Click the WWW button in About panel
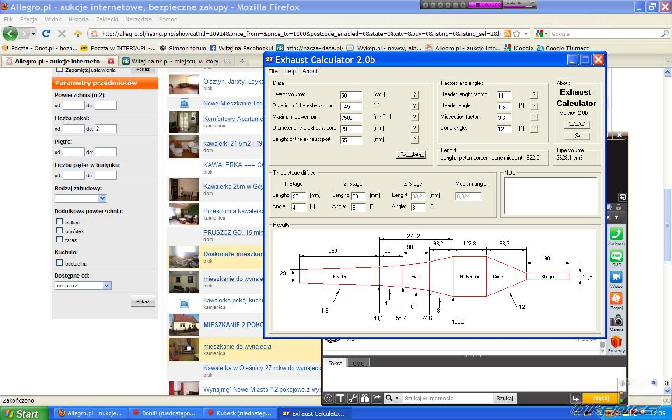This screenshot has width=672, height=420. pyautogui.click(x=577, y=125)
